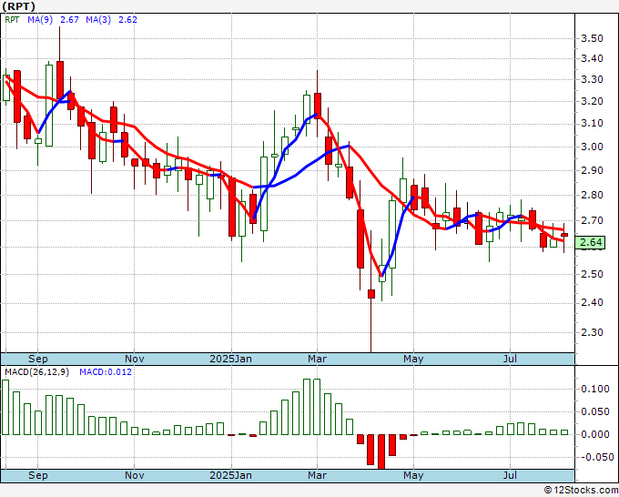Image resolution: width=619 pixels, height=497 pixels.
Task: Select the 2.90 price axis label
Action: point(593,170)
